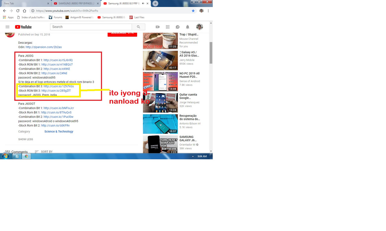Open Recuperação do sistema video thumbnail
The width and height of the screenshot is (386, 231).
(160, 124)
